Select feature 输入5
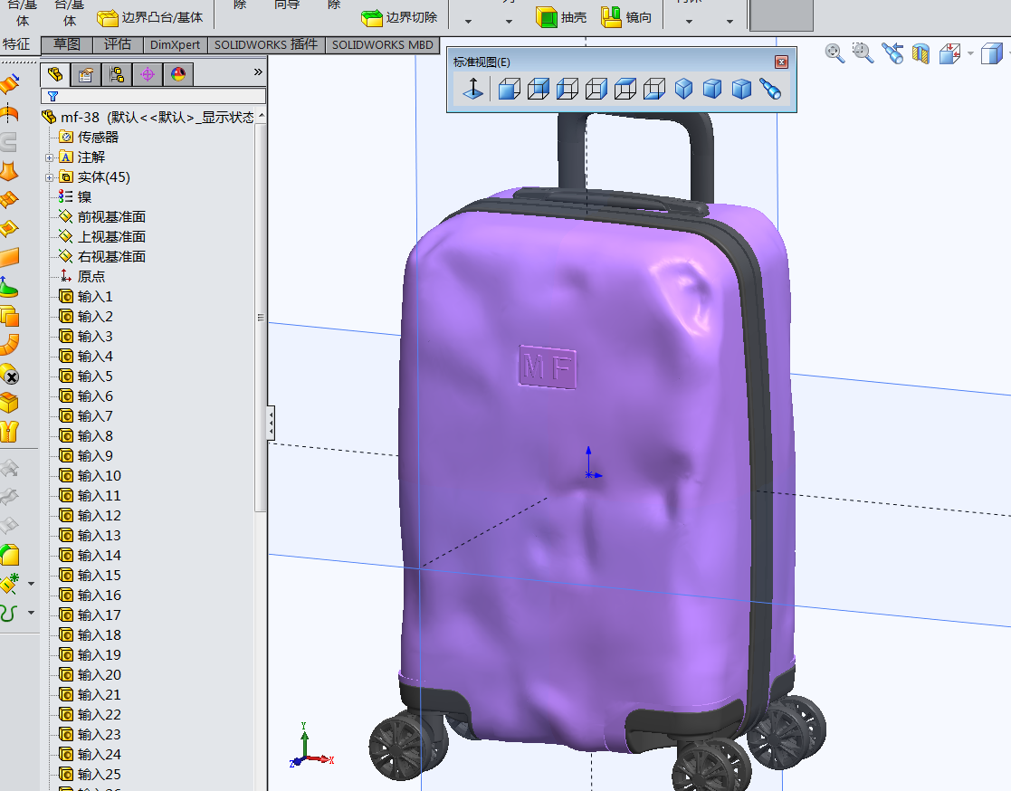1011x791 pixels. (x=86, y=376)
